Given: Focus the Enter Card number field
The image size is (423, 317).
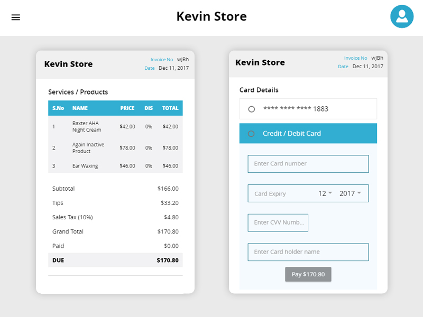Looking at the screenshot, I should [308, 164].
